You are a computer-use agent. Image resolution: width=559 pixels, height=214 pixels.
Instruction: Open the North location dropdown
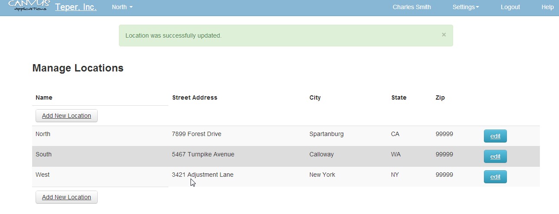pos(122,7)
